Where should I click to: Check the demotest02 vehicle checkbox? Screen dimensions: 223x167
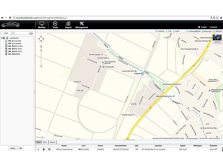click(x=6, y=43)
